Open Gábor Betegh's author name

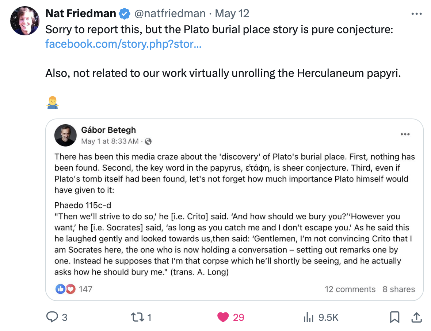[x=108, y=130]
